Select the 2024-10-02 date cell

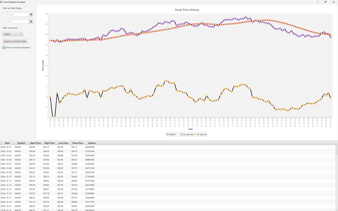tap(7, 151)
